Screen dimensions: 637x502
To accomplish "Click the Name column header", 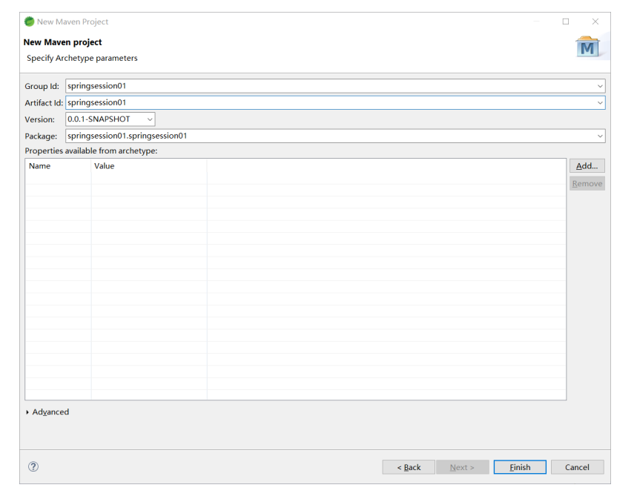I will click(x=58, y=166).
